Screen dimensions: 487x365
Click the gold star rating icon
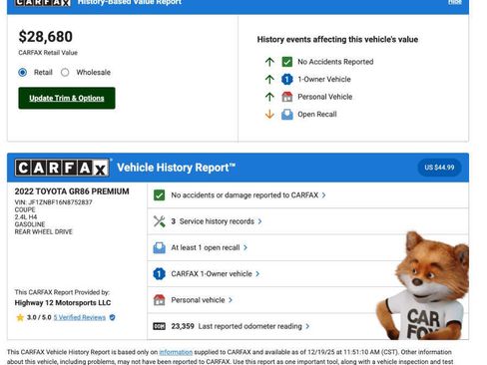coord(20,317)
